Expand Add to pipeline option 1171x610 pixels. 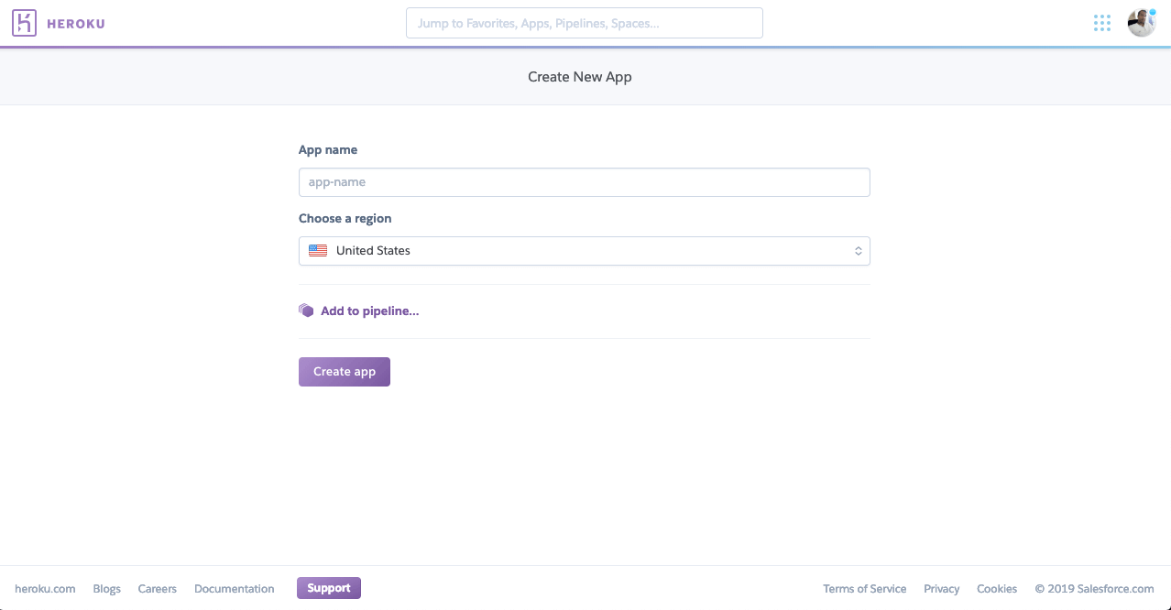pos(369,311)
